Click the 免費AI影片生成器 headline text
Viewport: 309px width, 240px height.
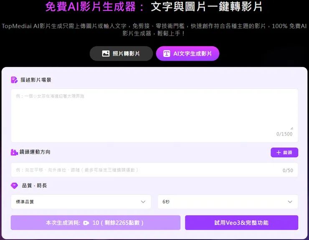[91, 7]
